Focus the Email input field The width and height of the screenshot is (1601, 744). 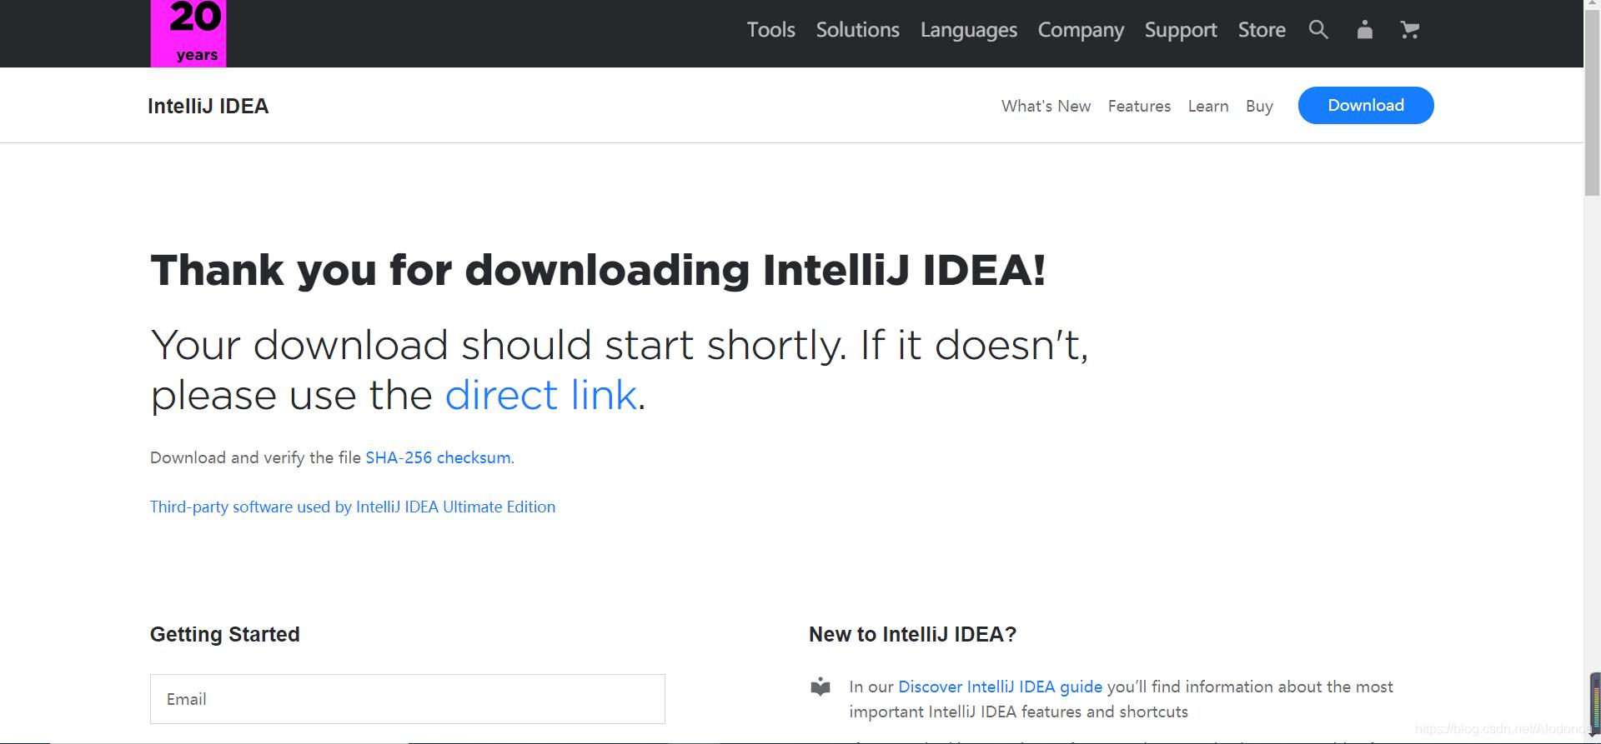click(408, 699)
